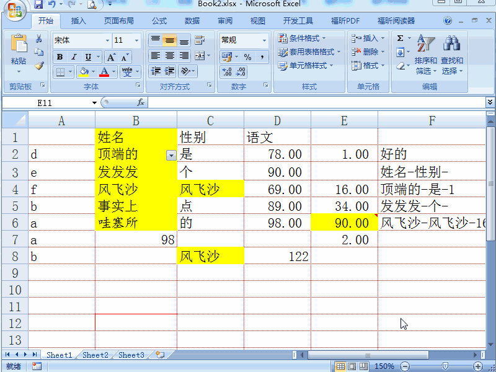Open the font size 11 dropdown
Image resolution: width=496 pixels, height=372 pixels.
136,40
